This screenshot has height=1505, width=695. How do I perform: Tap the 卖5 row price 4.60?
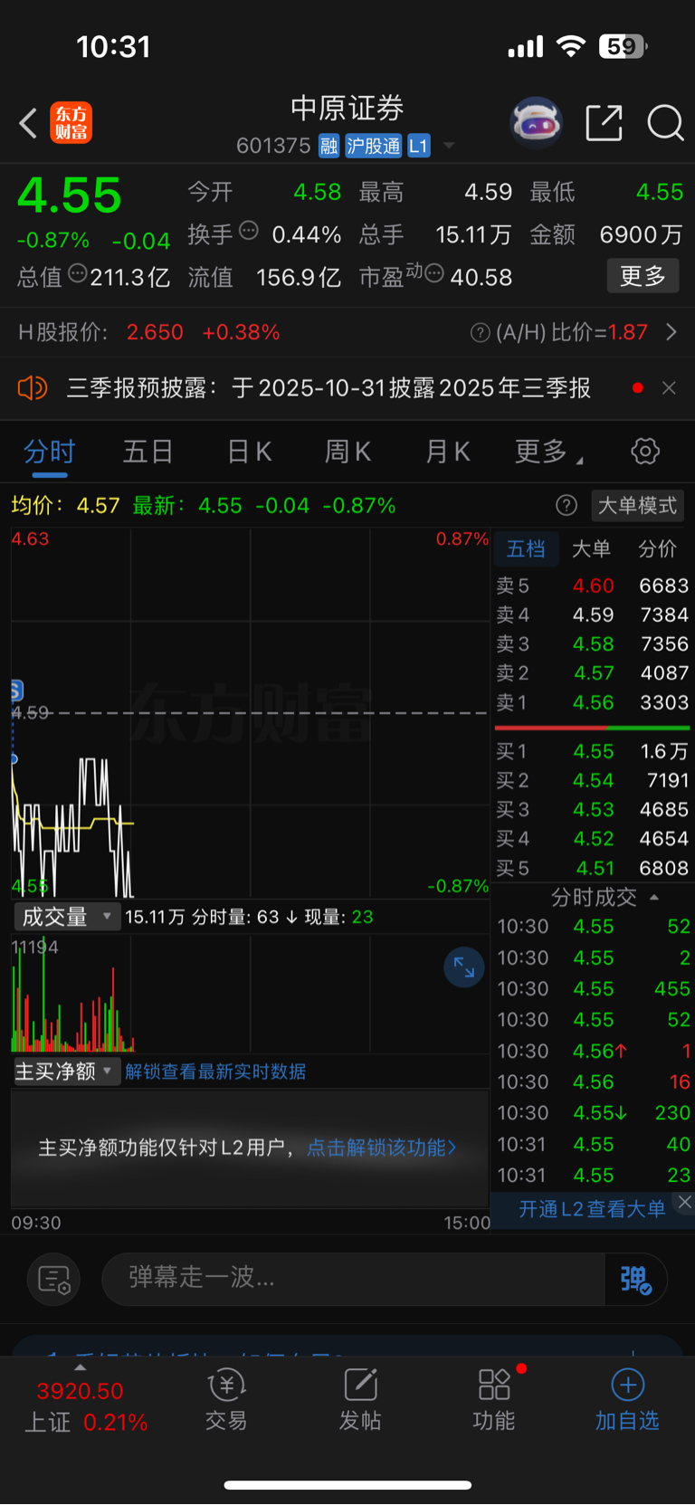tap(593, 586)
